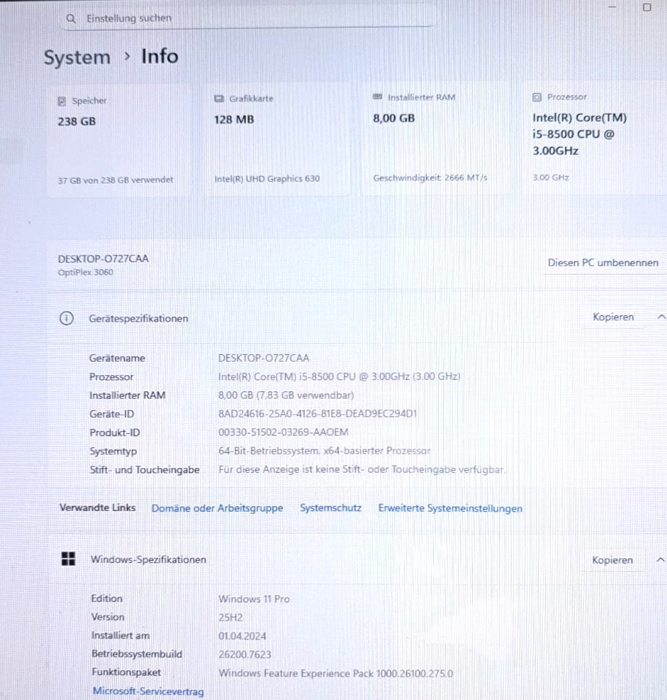The height and width of the screenshot is (700, 667).
Task: Select the Windows Feature Experience Pack value
Action: pyautogui.click(x=336, y=674)
